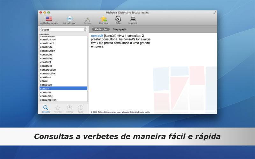Select 'constructive' in the results list
Screen dimensions: 255x159
[63, 73]
